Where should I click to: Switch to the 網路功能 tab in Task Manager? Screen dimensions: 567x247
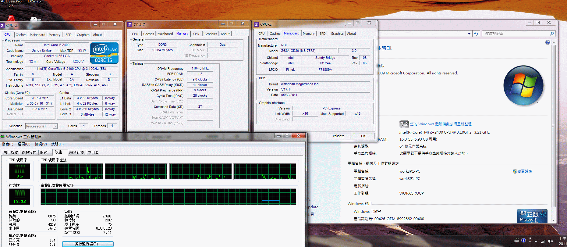(76, 153)
